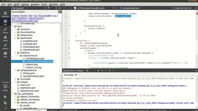Screen dimensions: 198x111
Task: Open the Help mode
Action: (5, 55)
